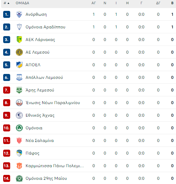Click the Ομόνοια 29ης Μαΐου green crest

[x=19, y=178]
